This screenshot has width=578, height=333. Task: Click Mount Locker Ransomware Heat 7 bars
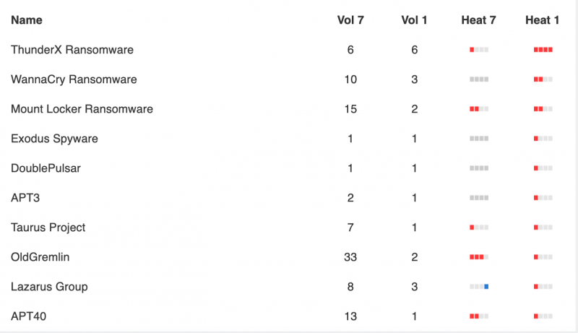click(x=479, y=109)
